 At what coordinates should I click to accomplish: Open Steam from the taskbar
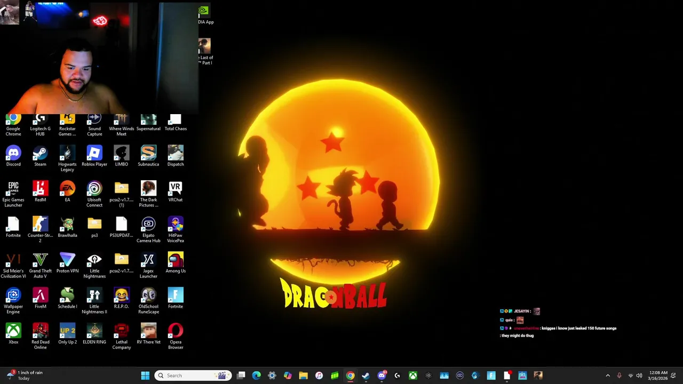pyautogui.click(x=366, y=375)
